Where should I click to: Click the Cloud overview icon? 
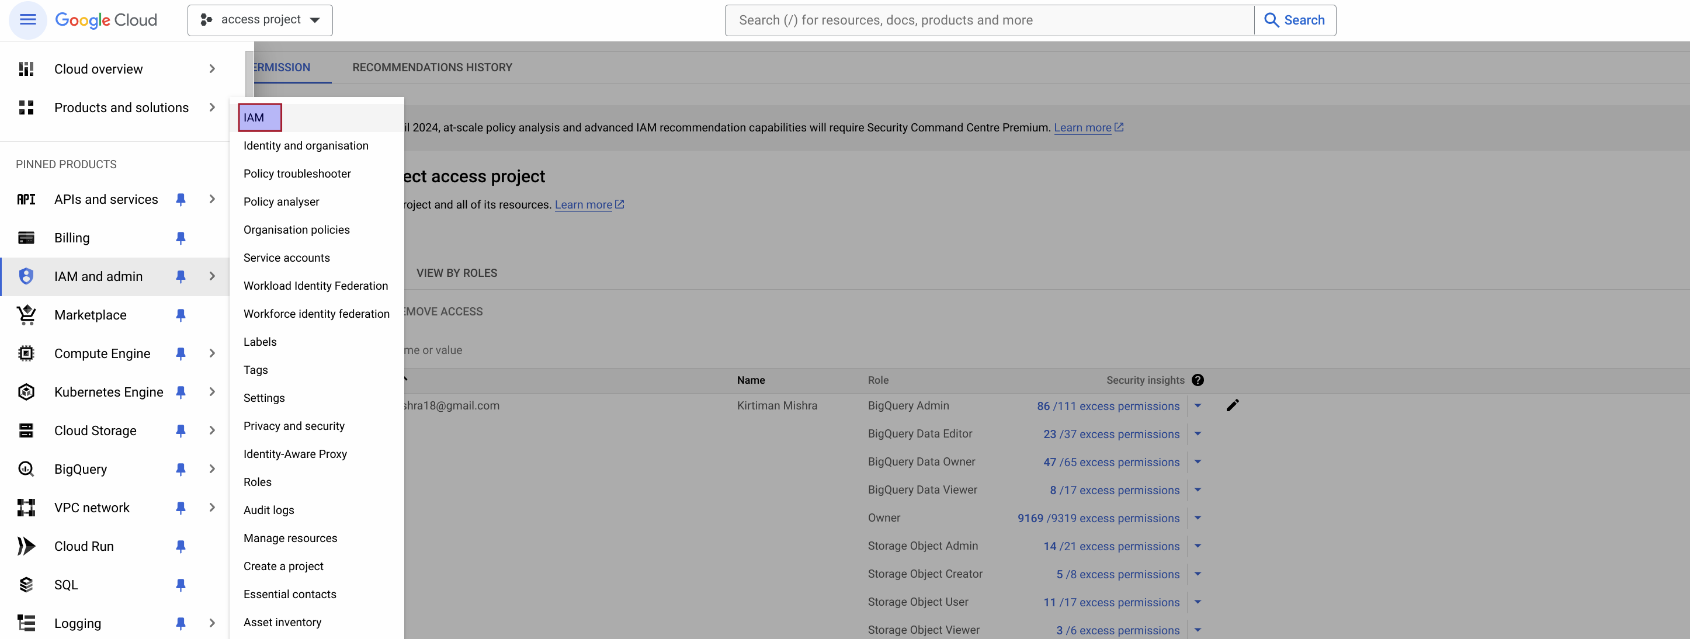click(26, 69)
